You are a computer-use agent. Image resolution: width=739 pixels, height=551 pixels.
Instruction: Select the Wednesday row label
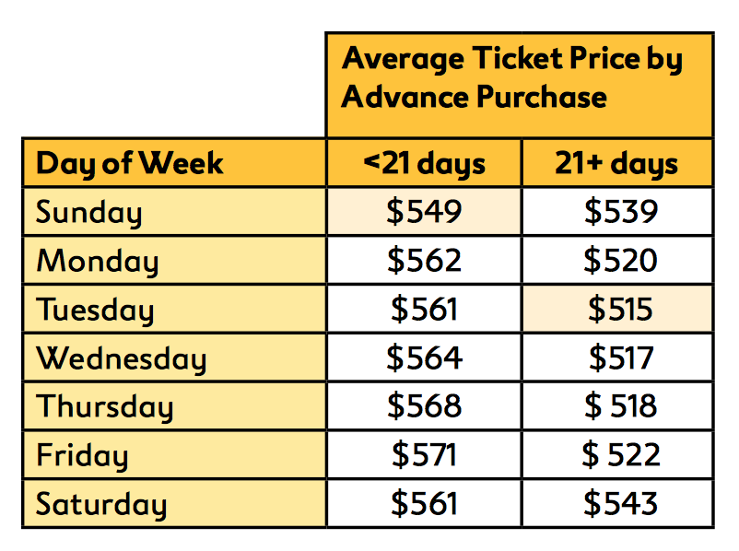click(122, 358)
